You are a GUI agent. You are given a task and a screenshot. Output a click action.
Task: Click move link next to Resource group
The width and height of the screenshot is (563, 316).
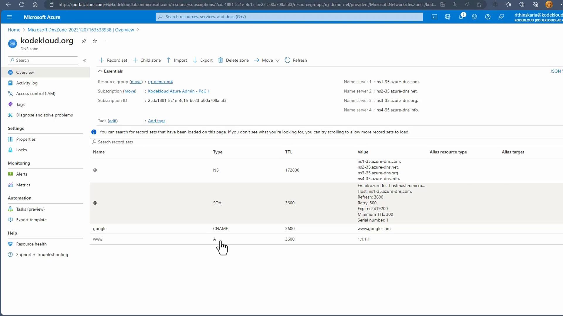coord(136,82)
